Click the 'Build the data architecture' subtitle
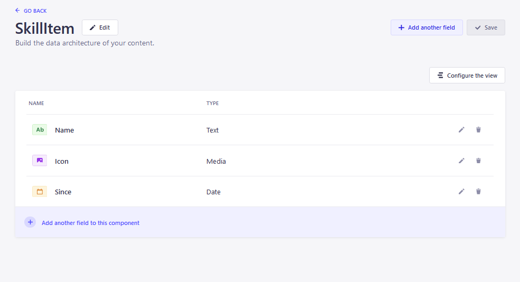 pos(84,43)
